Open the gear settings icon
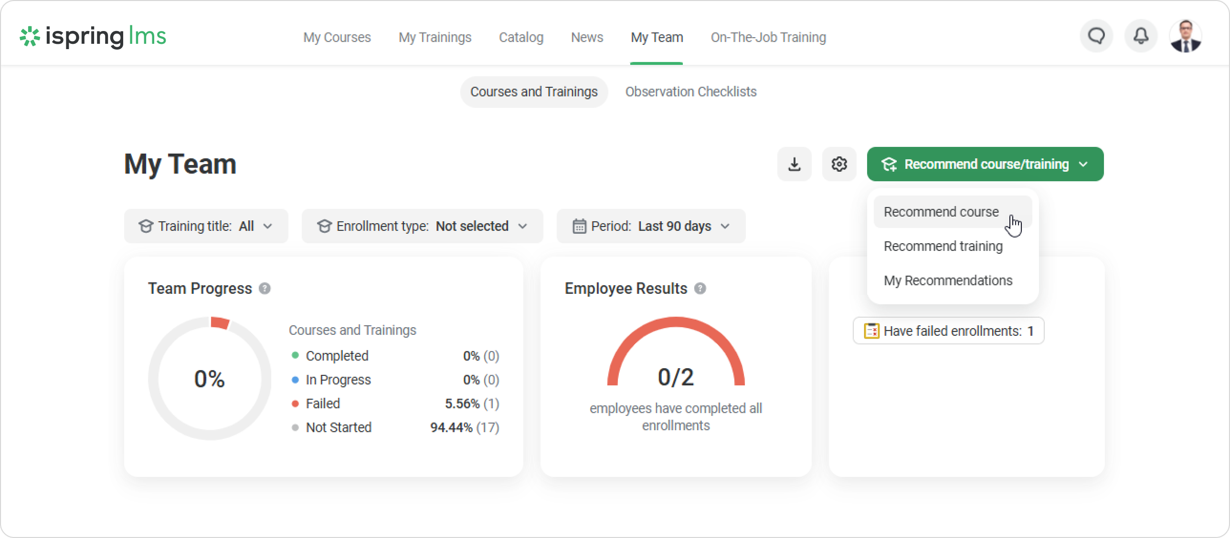This screenshot has width=1230, height=538. click(839, 164)
